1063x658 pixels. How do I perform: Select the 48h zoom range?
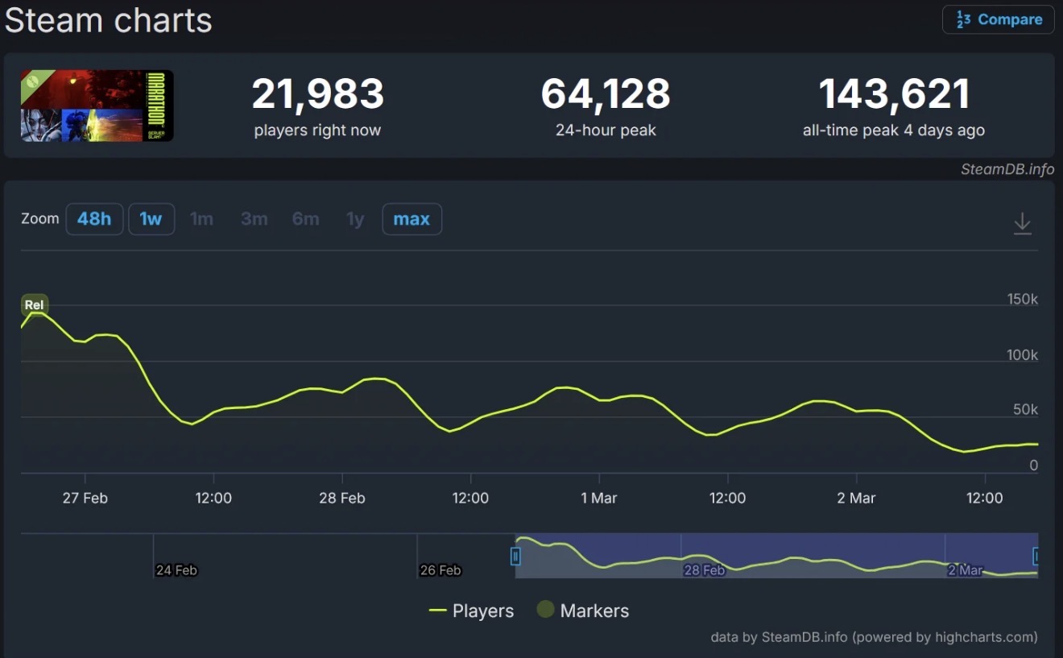94,219
